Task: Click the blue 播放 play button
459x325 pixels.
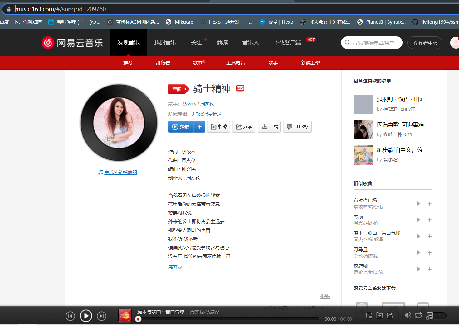Action: click(181, 127)
